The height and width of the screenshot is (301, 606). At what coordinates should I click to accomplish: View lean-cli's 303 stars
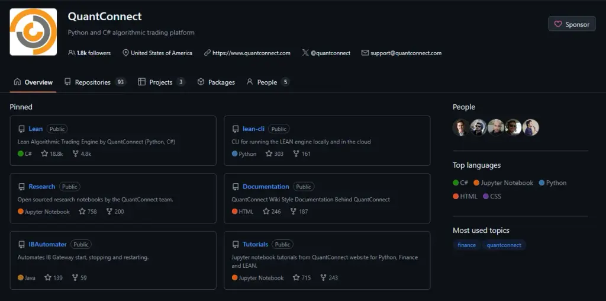(x=275, y=153)
